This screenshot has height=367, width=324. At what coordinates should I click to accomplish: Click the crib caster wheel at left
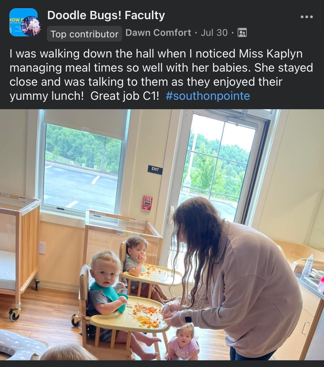[14, 315]
